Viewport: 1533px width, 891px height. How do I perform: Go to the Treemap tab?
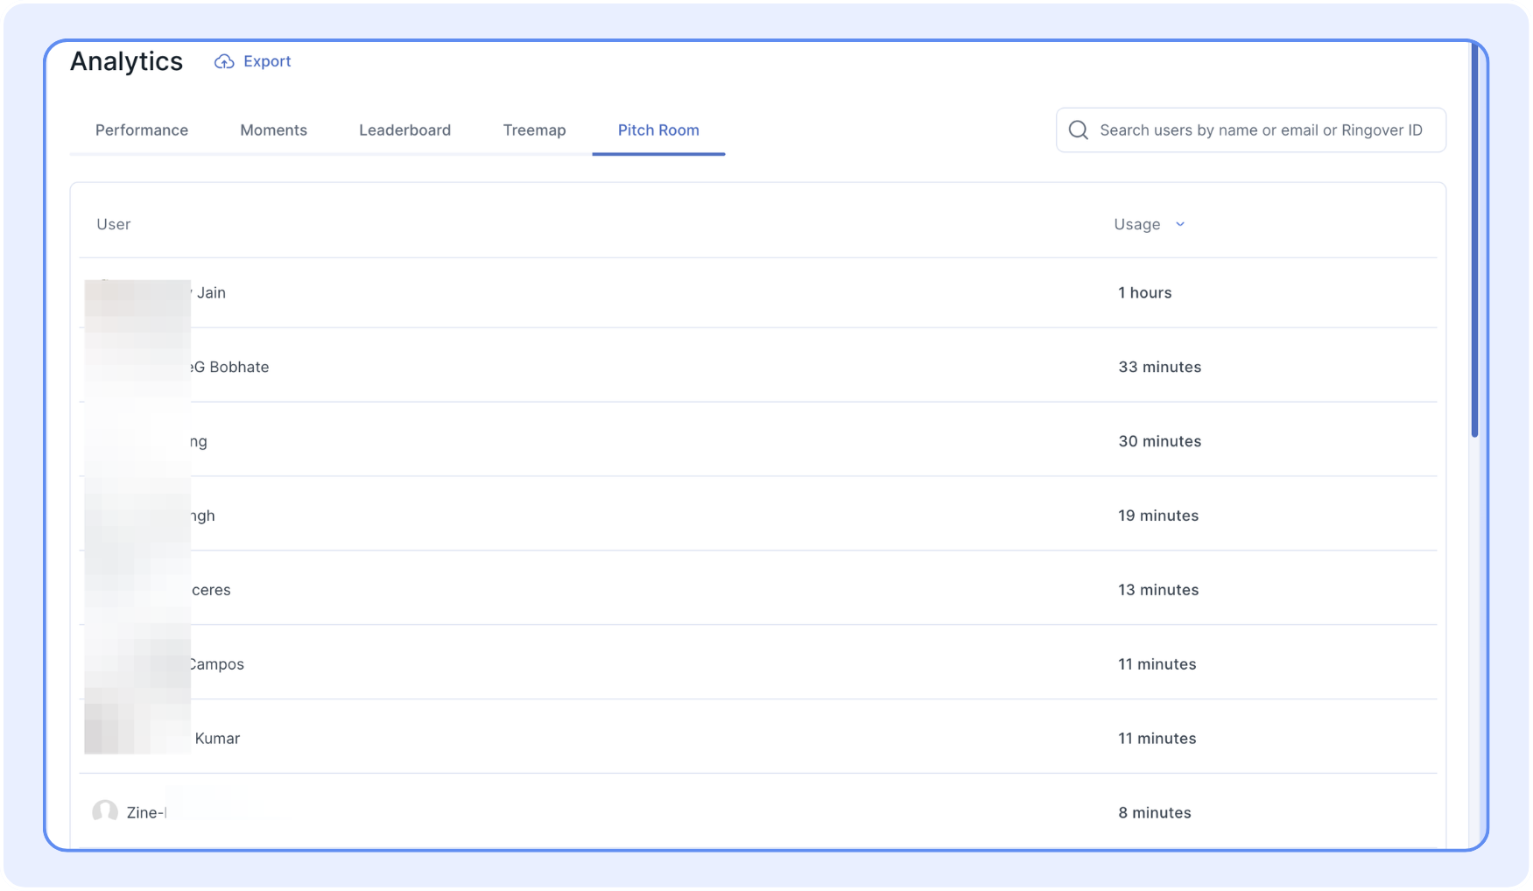point(534,130)
